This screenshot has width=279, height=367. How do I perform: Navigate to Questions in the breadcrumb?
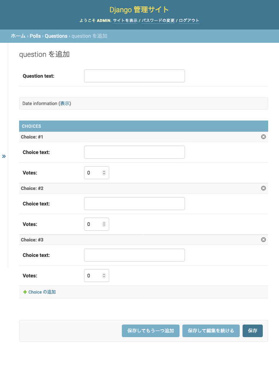tap(56, 36)
